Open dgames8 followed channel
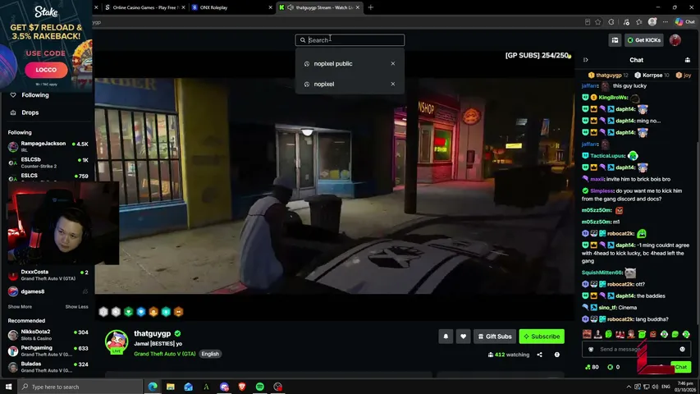Screen dimensions: 700x394 coord(48,291)
